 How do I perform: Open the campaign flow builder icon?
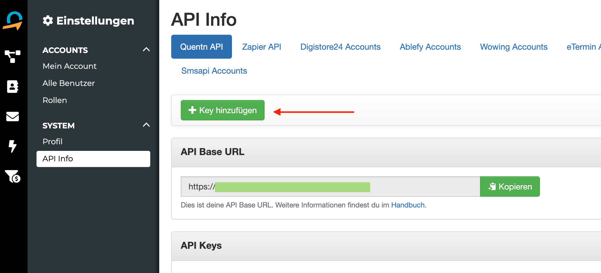pos(13,56)
